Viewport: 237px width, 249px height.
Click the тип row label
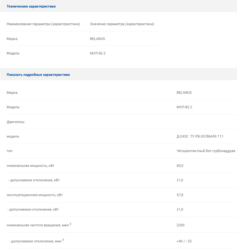tap(9, 151)
